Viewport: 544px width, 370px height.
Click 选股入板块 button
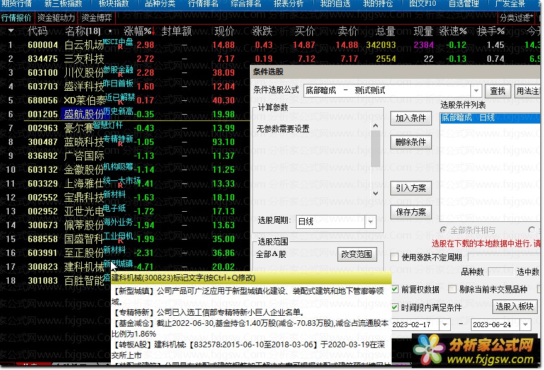[514, 306]
